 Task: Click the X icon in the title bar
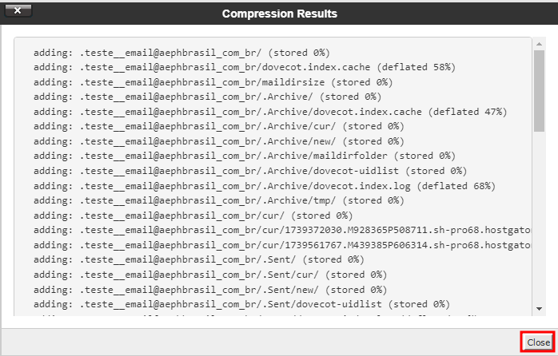pos(18,10)
